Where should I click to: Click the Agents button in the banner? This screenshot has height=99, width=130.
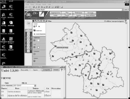(x=79, y=15)
